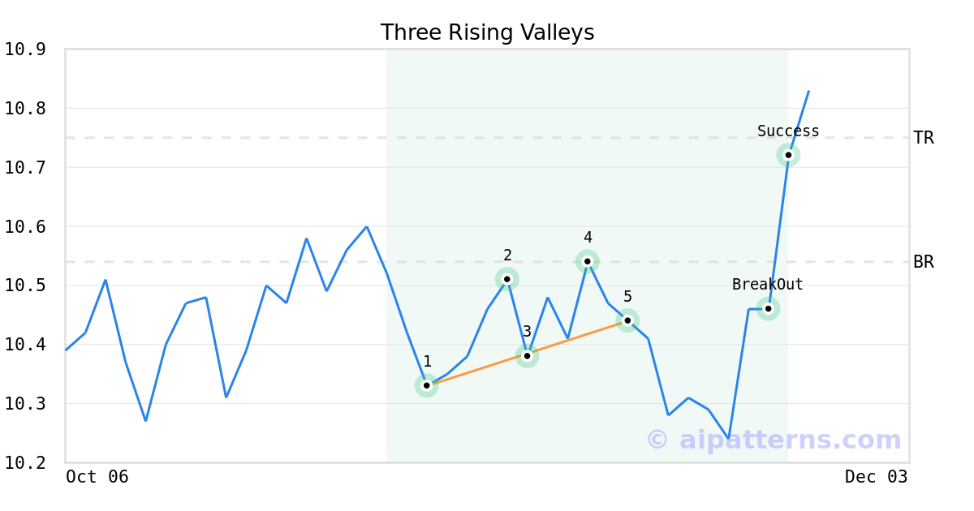Click the valley marker labeled 1

[427, 385]
